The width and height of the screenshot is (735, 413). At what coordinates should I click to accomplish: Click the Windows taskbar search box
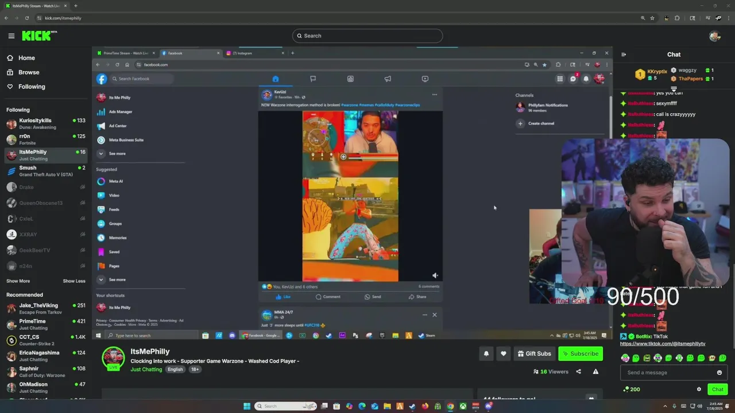point(286,406)
